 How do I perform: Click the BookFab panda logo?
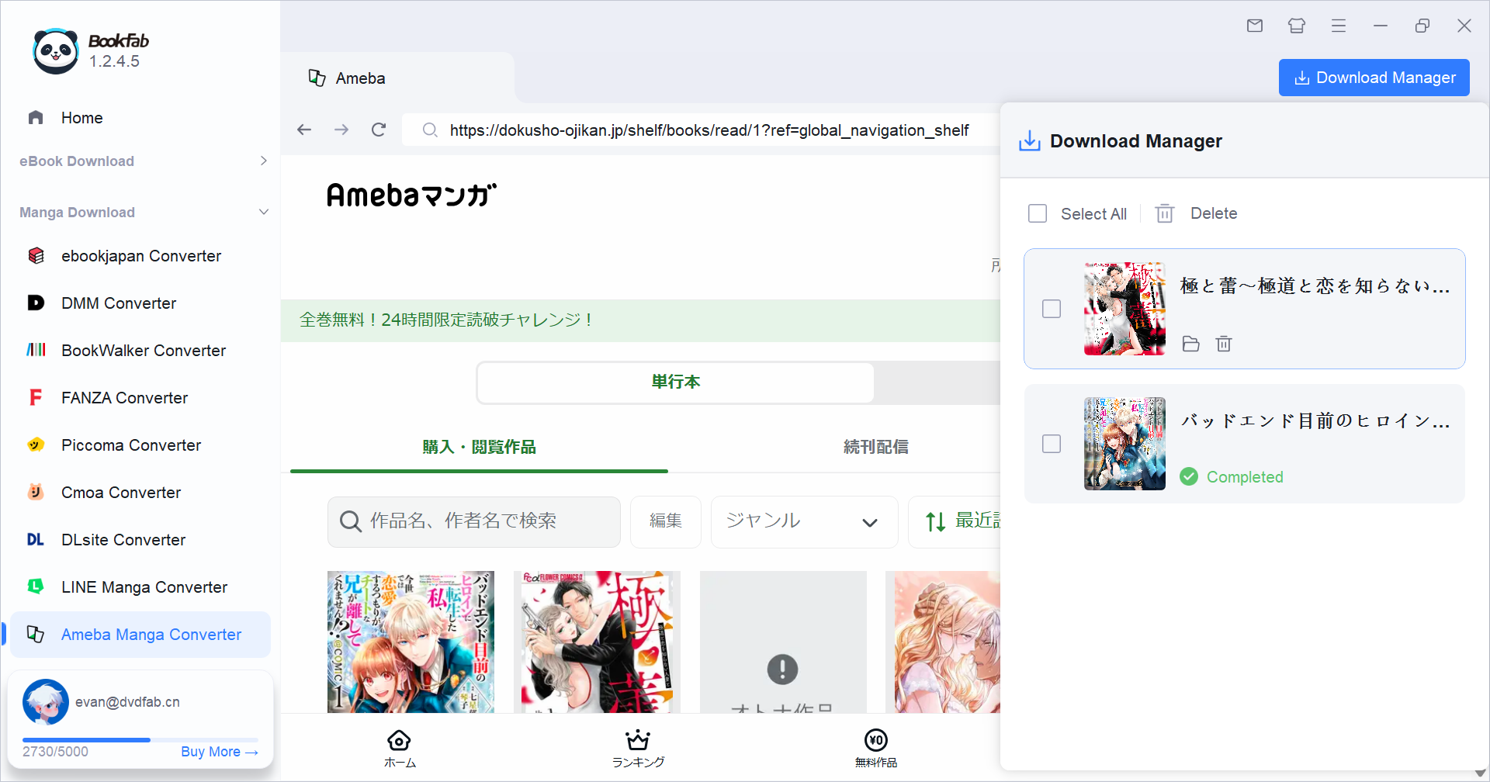click(56, 51)
